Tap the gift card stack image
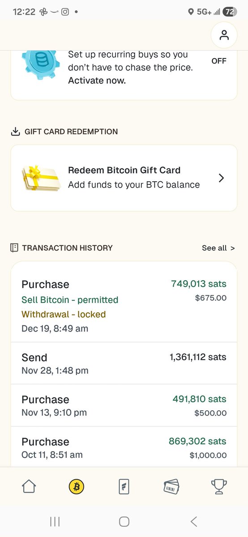Screen dimensions: 248x537 tap(41, 179)
